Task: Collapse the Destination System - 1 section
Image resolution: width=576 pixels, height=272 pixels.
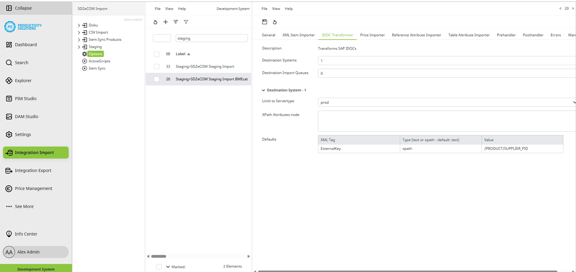Action: [x=263, y=90]
